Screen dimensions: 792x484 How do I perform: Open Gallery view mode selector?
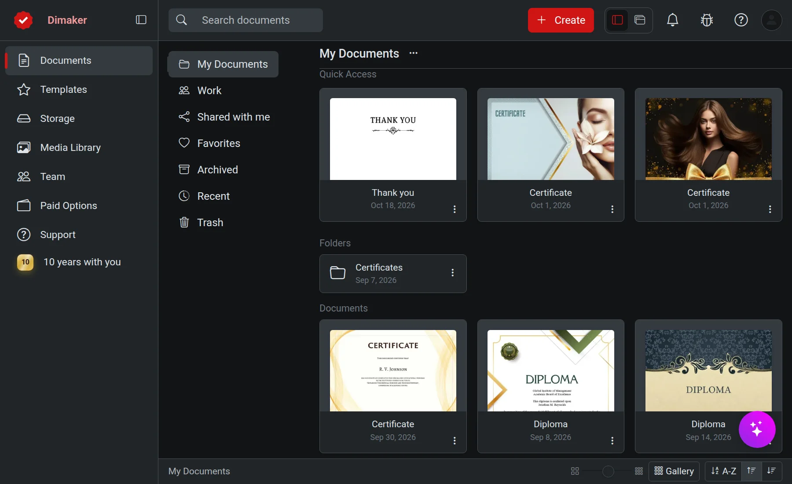(x=674, y=471)
